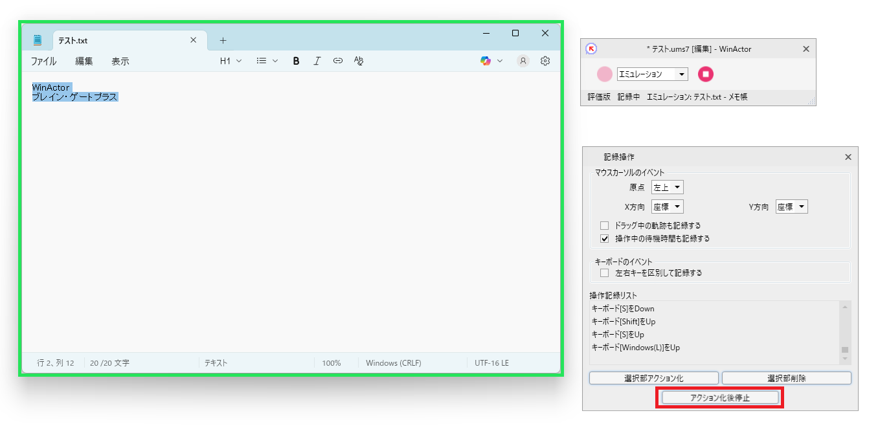The image size is (878, 435).
Task: Uncheck 操作中の待機時間も記録する
Action: coord(605,238)
